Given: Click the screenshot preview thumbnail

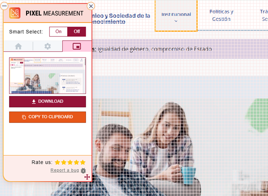Looking at the screenshot, I should 47,76.
